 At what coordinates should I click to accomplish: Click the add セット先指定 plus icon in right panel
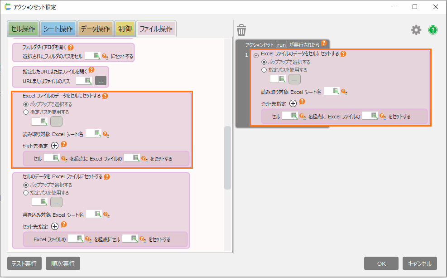(293, 103)
